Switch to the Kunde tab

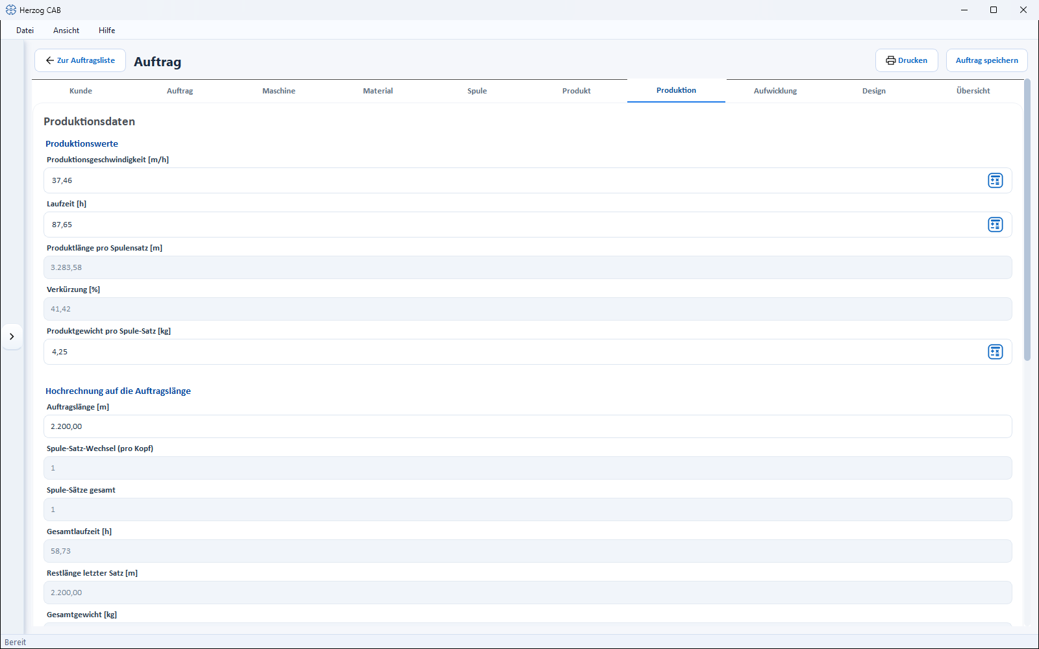[x=81, y=91]
